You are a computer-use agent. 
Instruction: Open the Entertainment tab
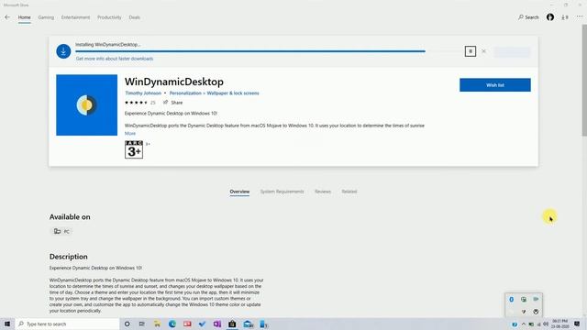[75, 17]
